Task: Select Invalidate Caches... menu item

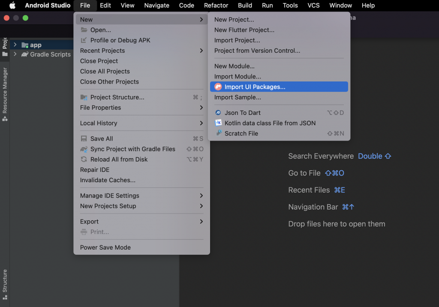Action: click(141, 180)
